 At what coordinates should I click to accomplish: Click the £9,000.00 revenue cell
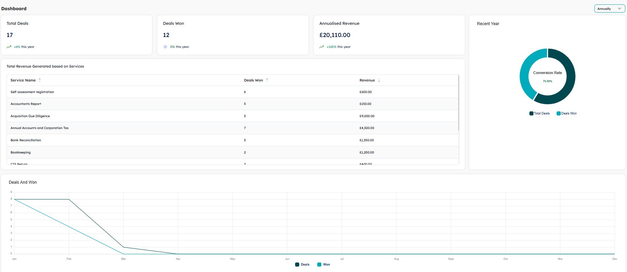tap(367, 116)
